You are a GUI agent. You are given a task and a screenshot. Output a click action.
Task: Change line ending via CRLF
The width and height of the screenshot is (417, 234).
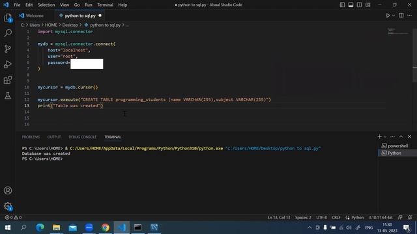coord(336,218)
